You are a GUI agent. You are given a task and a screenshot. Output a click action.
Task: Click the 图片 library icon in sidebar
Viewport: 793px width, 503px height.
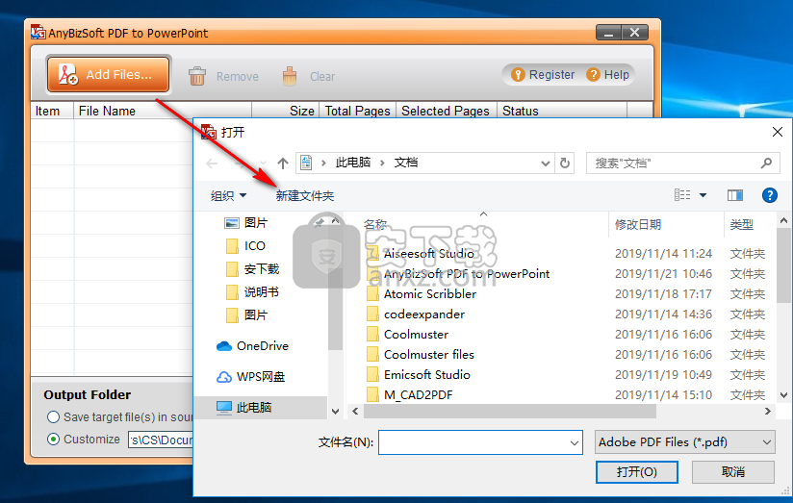coord(232,223)
